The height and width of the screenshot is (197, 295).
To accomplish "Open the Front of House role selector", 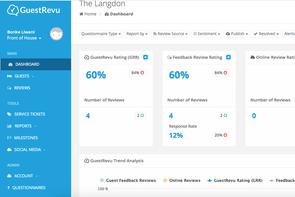I will point(24,38).
